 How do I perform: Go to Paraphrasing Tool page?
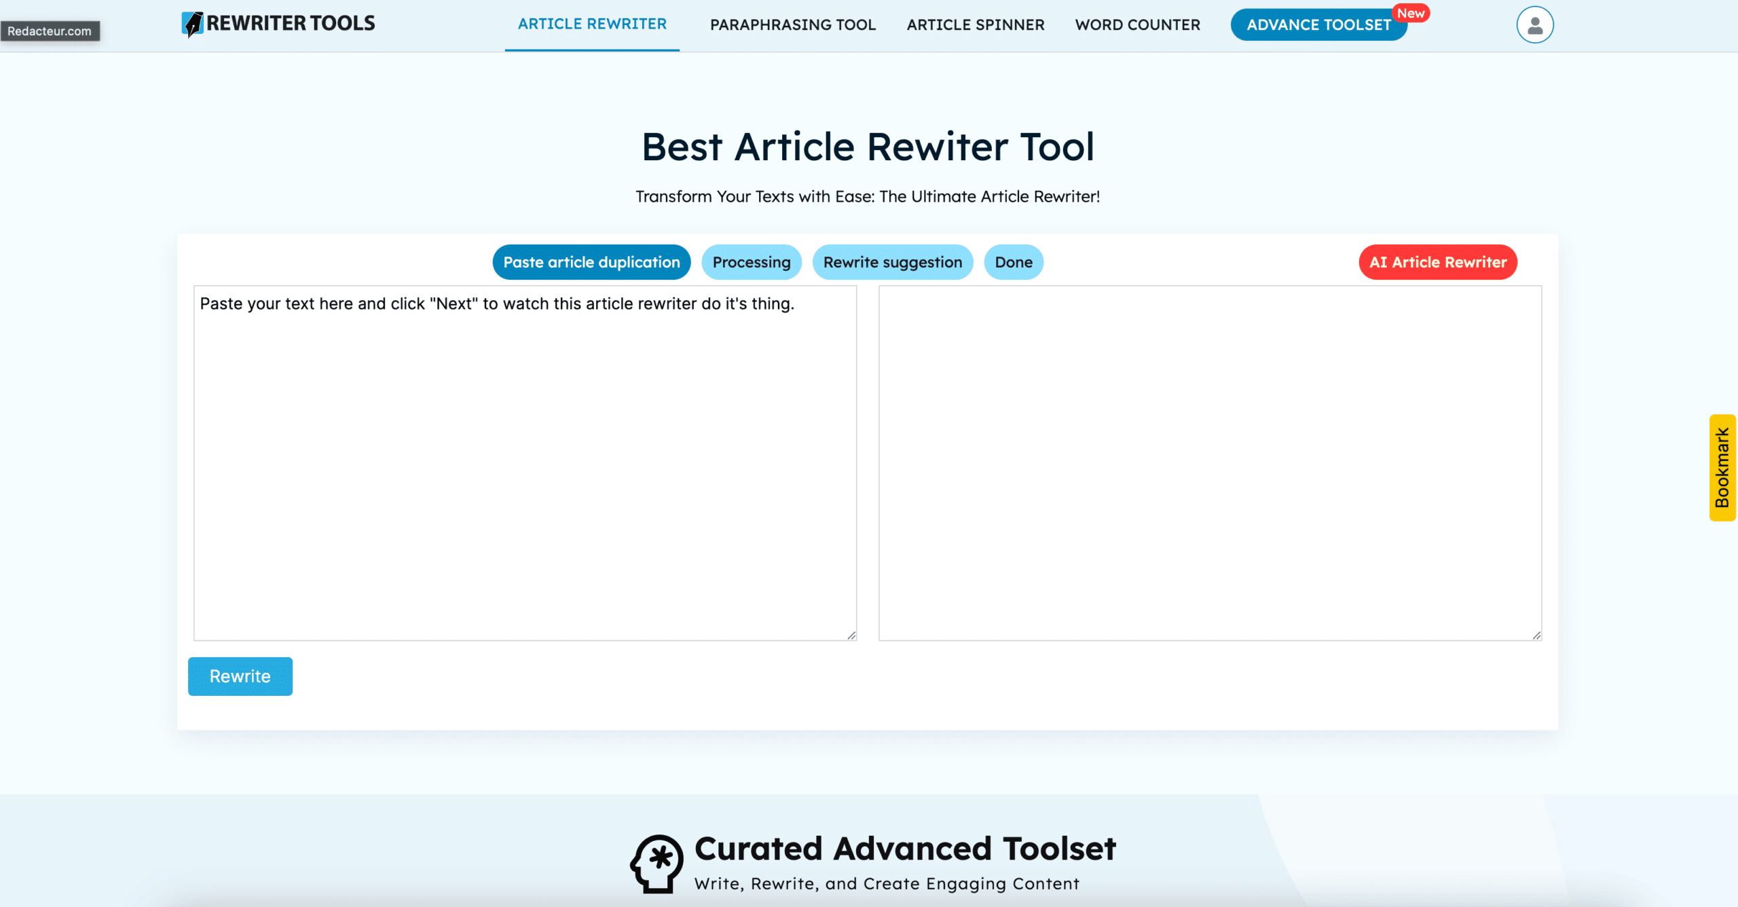tap(792, 25)
